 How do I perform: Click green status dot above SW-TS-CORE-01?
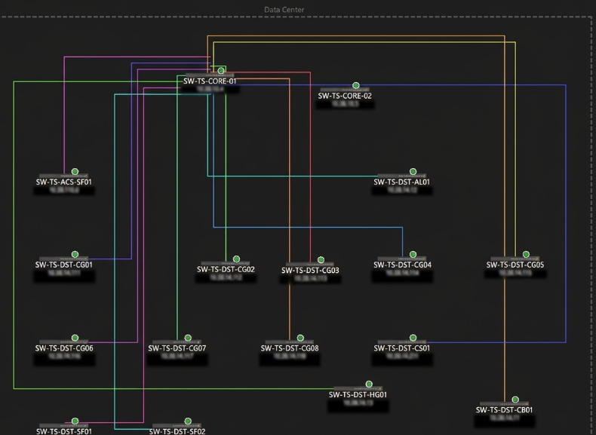[x=221, y=71]
